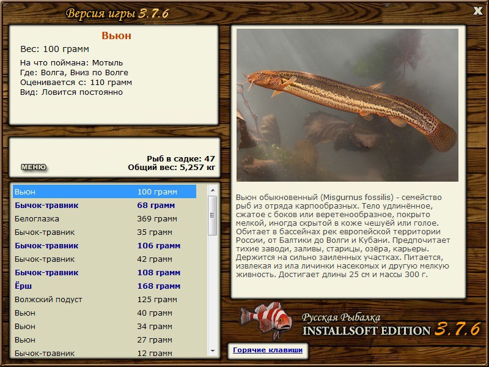Open the Горячие клавиши link
This screenshot has height=367, width=489.
(x=267, y=350)
